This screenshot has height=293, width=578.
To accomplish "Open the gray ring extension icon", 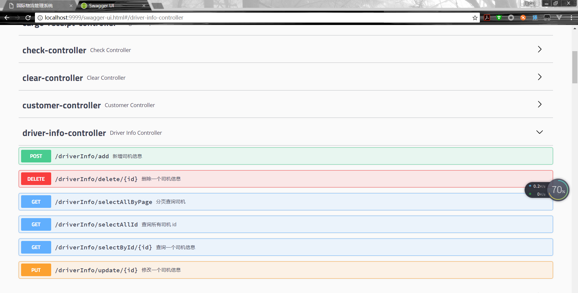I will tap(511, 18).
